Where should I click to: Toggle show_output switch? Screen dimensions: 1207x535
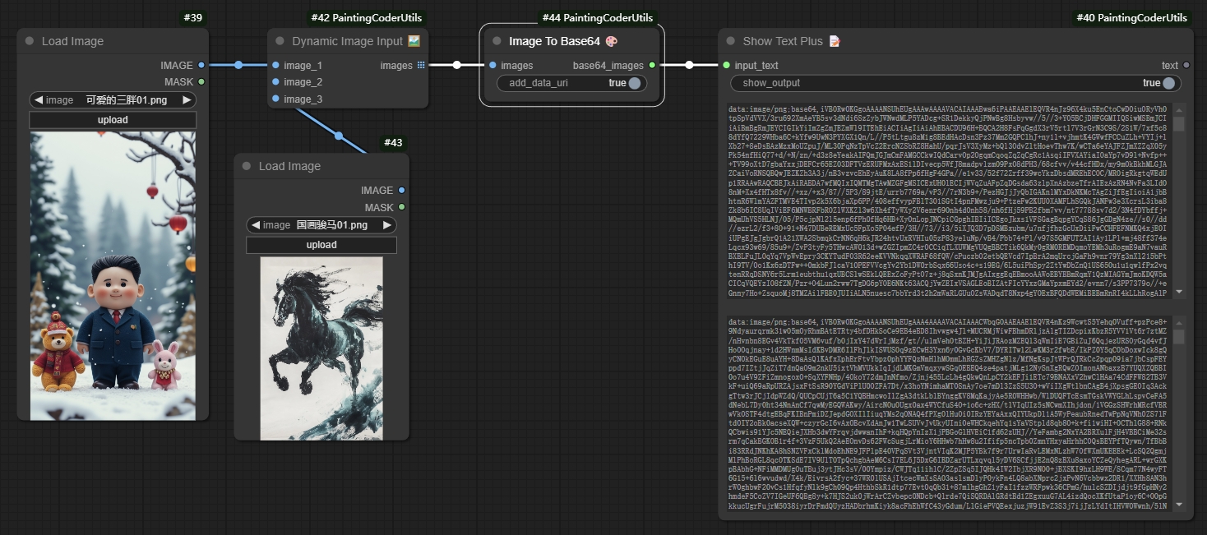[x=1168, y=83]
